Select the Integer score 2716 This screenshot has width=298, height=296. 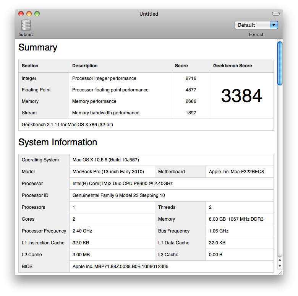click(191, 78)
